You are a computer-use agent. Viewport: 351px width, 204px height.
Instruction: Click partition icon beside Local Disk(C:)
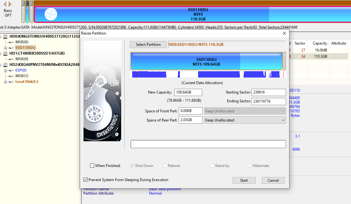click(x=11, y=82)
